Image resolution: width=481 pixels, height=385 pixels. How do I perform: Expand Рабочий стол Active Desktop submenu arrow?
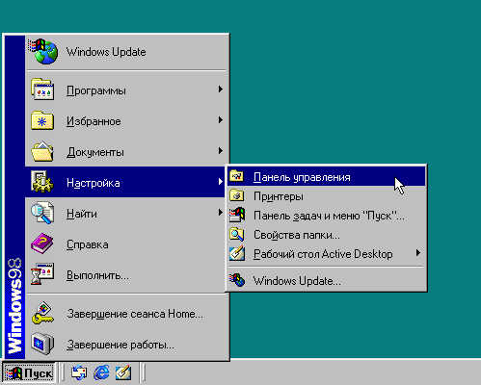coord(417,253)
